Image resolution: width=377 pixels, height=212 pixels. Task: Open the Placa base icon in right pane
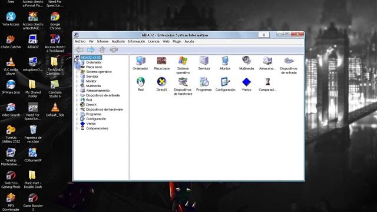tap(161, 61)
